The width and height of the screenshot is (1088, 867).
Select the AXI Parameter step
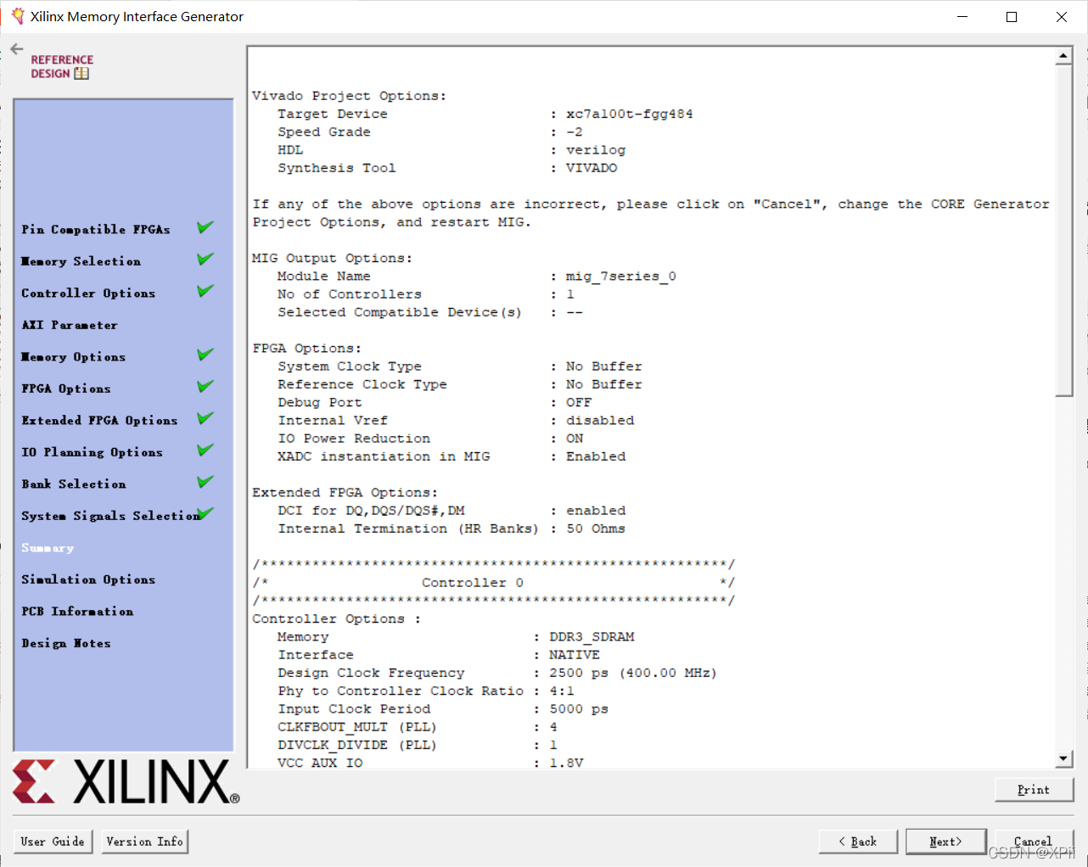(x=70, y=325)
